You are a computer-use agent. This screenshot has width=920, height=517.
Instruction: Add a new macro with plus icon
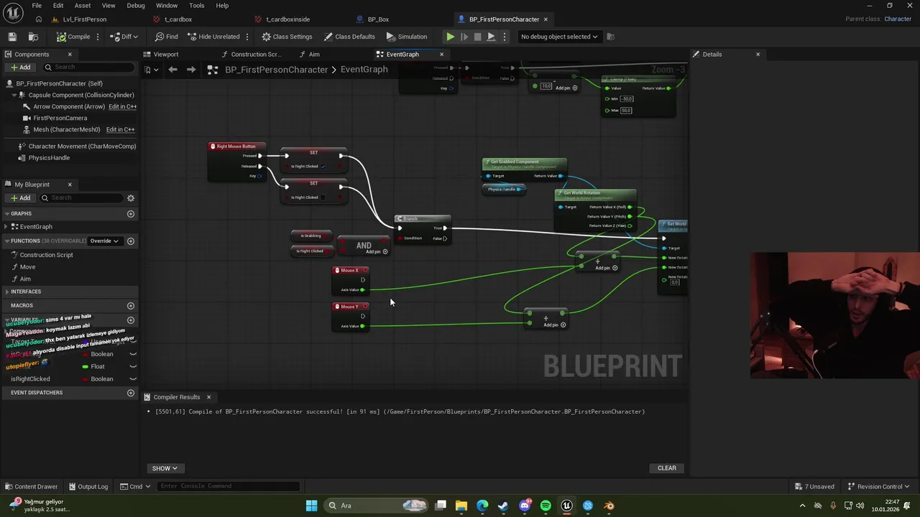click(x=131, y=306)
